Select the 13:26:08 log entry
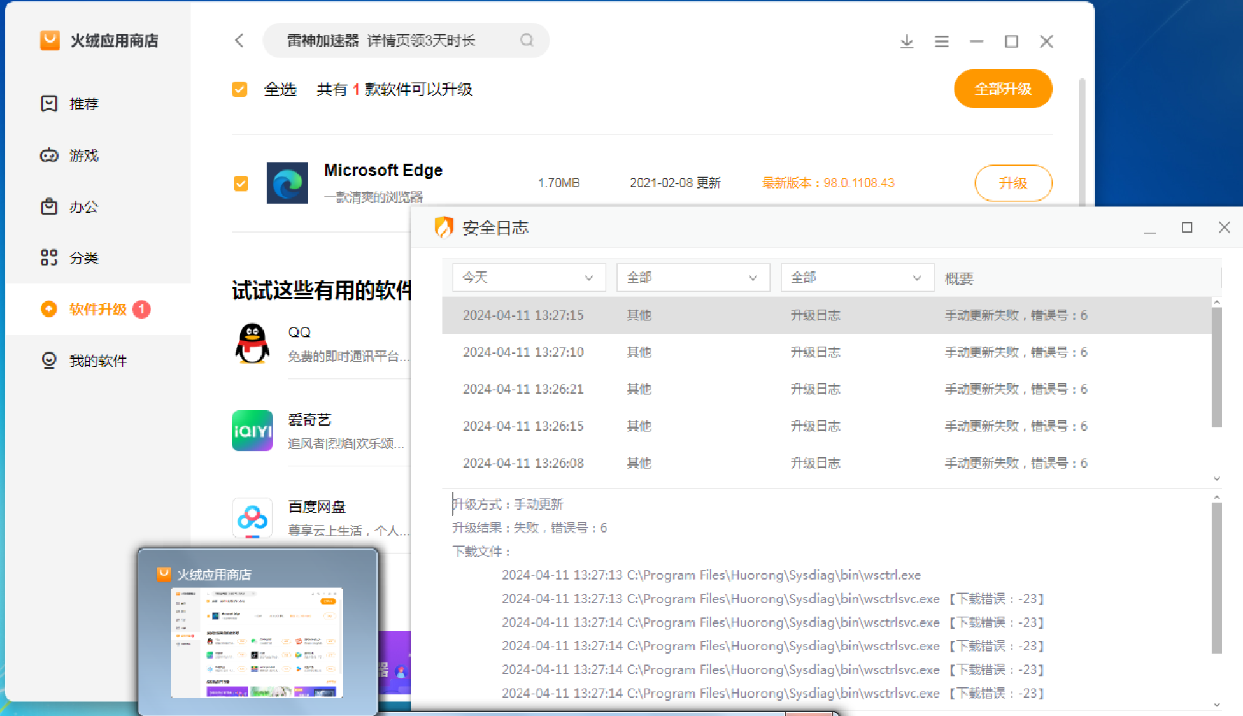The image size is (1243, 716). [827, 463]
